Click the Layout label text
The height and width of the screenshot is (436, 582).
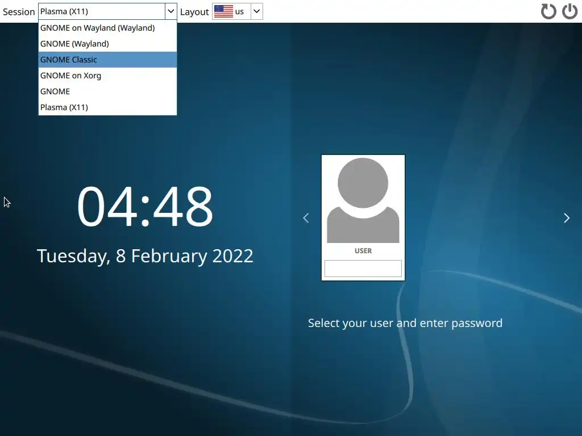click(x=194, y=12)
